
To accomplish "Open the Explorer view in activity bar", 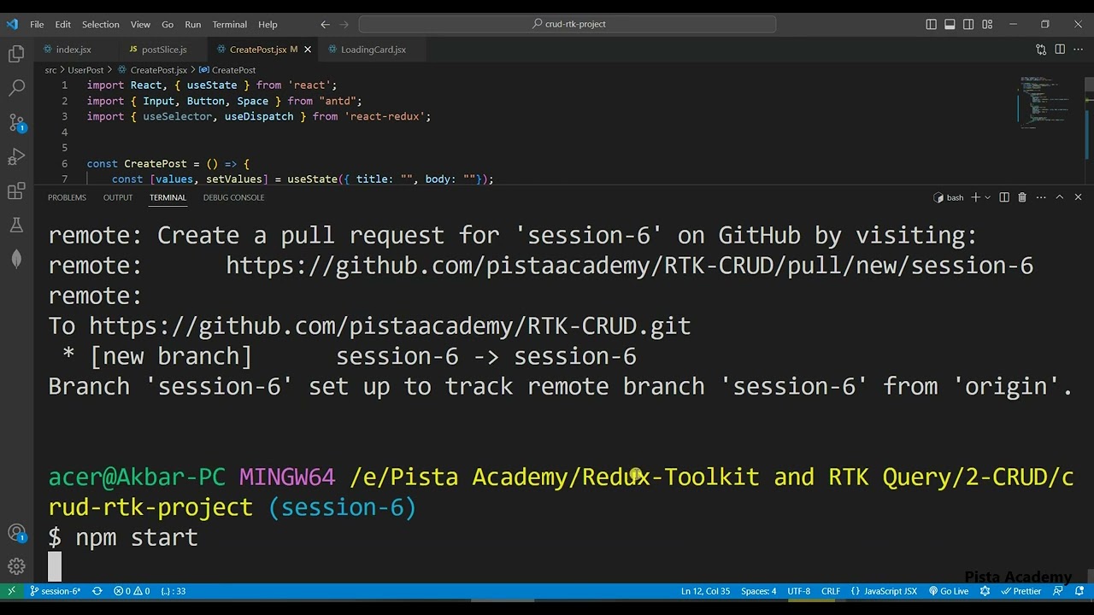I will [x=16, y=55].
